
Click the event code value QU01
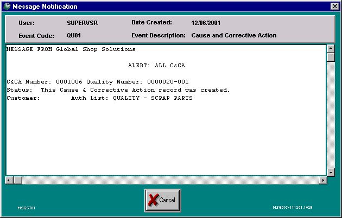tap(74, 35)
